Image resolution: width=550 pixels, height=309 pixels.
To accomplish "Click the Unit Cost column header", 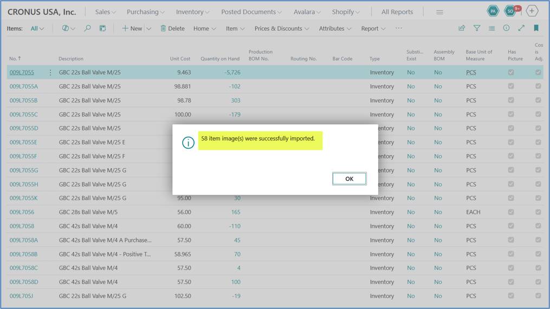I will (180, 58).
